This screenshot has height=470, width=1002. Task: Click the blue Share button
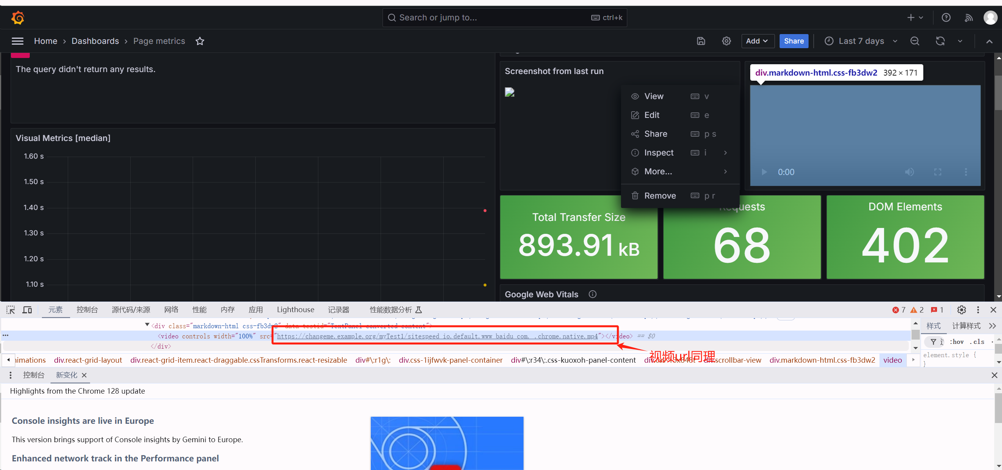click(794, 41)
